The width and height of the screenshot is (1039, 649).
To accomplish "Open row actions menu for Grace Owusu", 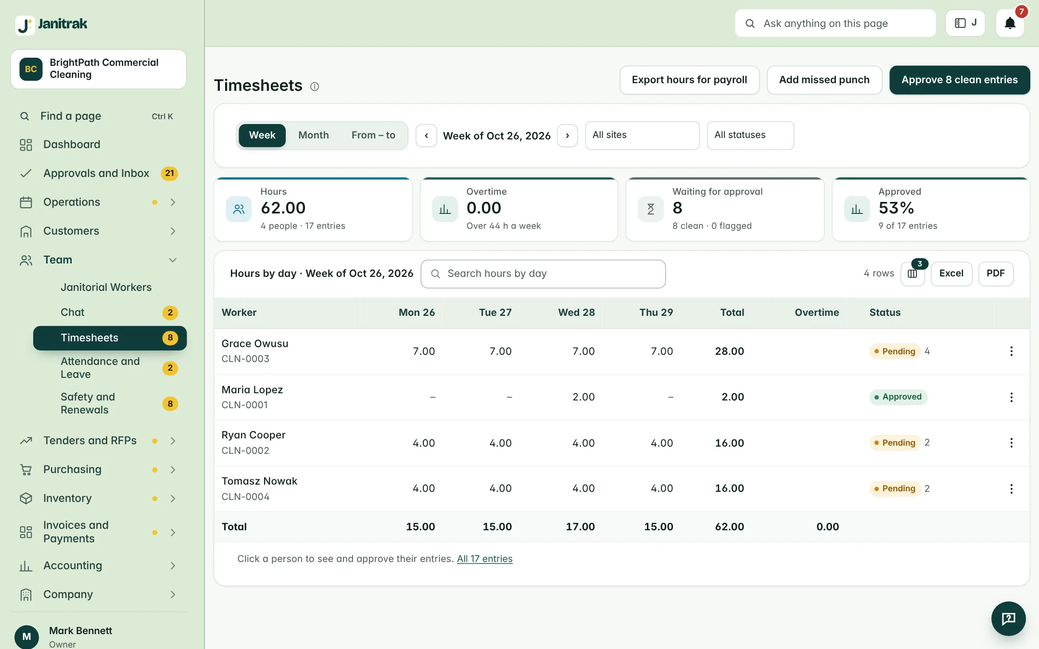I will tap(1011, 351).
